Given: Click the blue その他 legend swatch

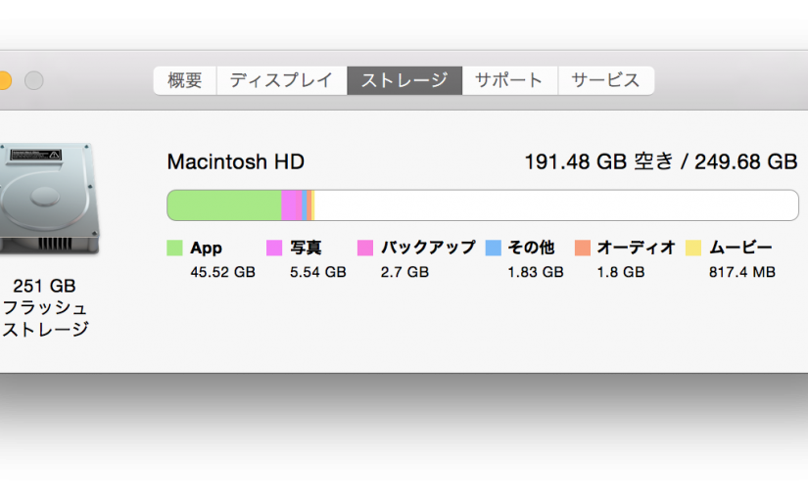Looking at the screenshot, I should click(494, 249).
